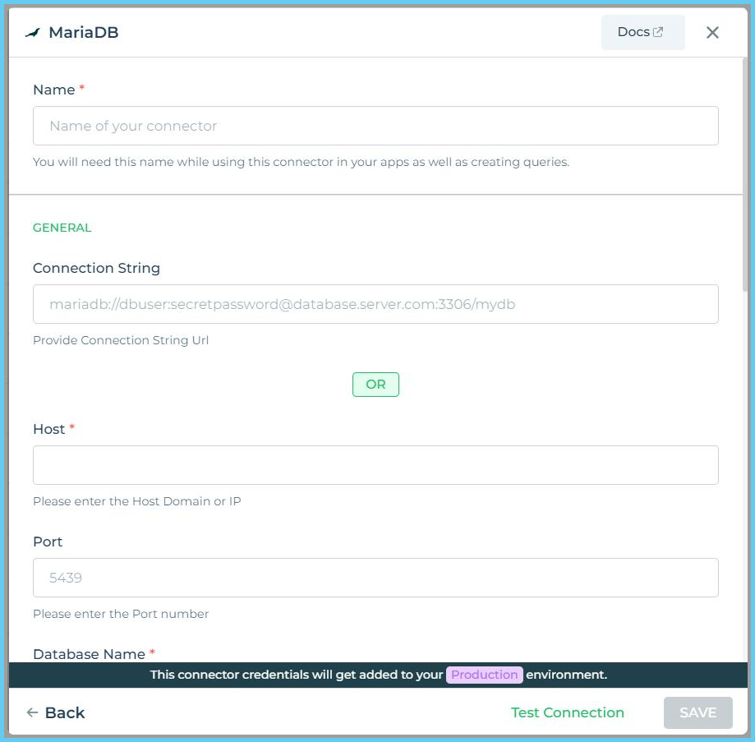Click the Port number input box
The height and width of the screenshot is (742, 755).
pos(375,578)
